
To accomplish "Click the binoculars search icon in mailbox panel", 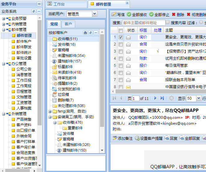I will pyautogui.click(x=85, y=32).
